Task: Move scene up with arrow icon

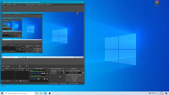Action: point(7,81)
